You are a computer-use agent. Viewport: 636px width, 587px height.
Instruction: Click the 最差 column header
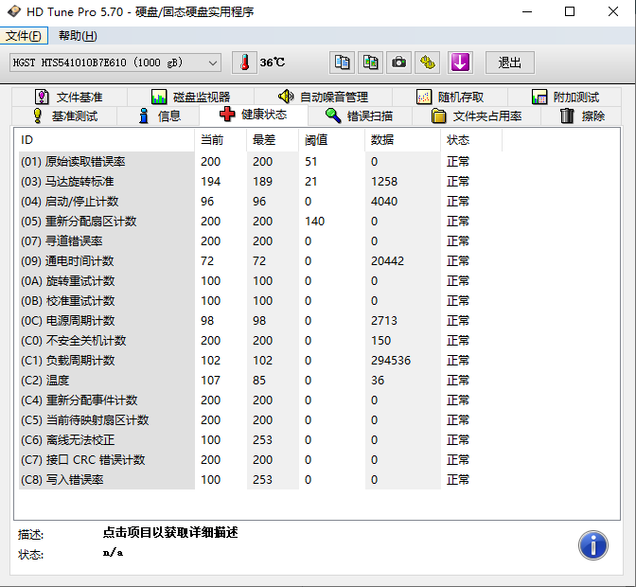click(x=273, y=140)
